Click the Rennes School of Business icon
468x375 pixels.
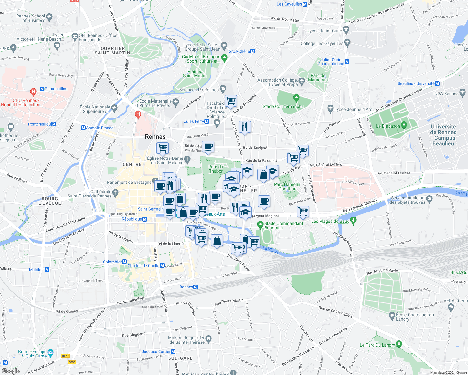(49, 17)
